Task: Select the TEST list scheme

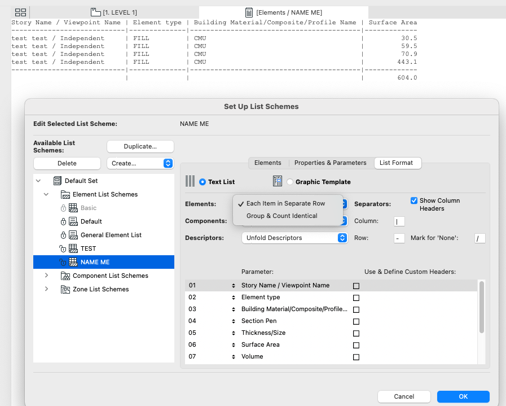Action: click(x=104, y=248)
